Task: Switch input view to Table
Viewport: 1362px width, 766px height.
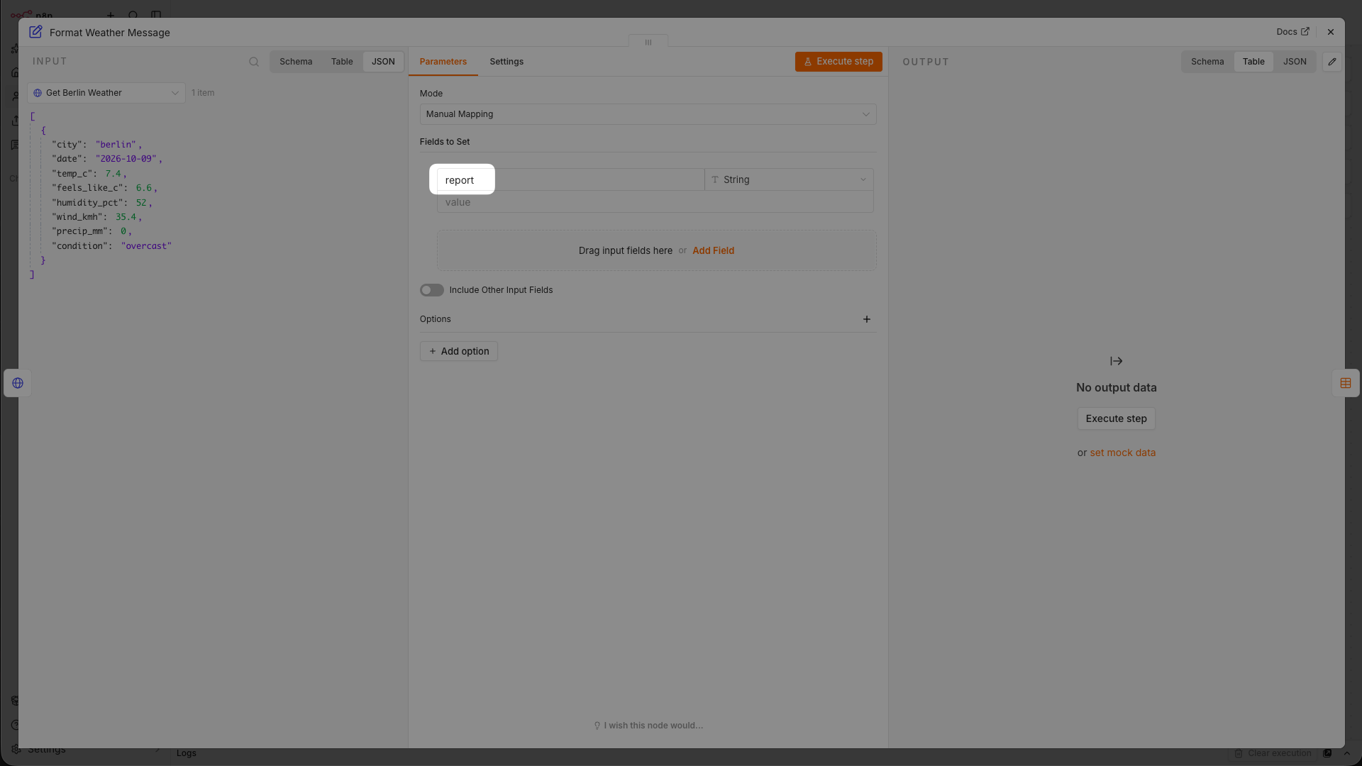Action: (342, 62)
